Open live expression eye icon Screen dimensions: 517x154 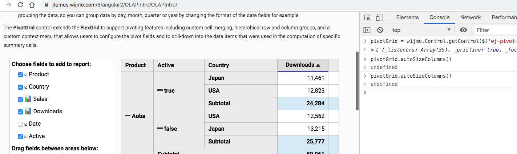[x=463, y=30]
